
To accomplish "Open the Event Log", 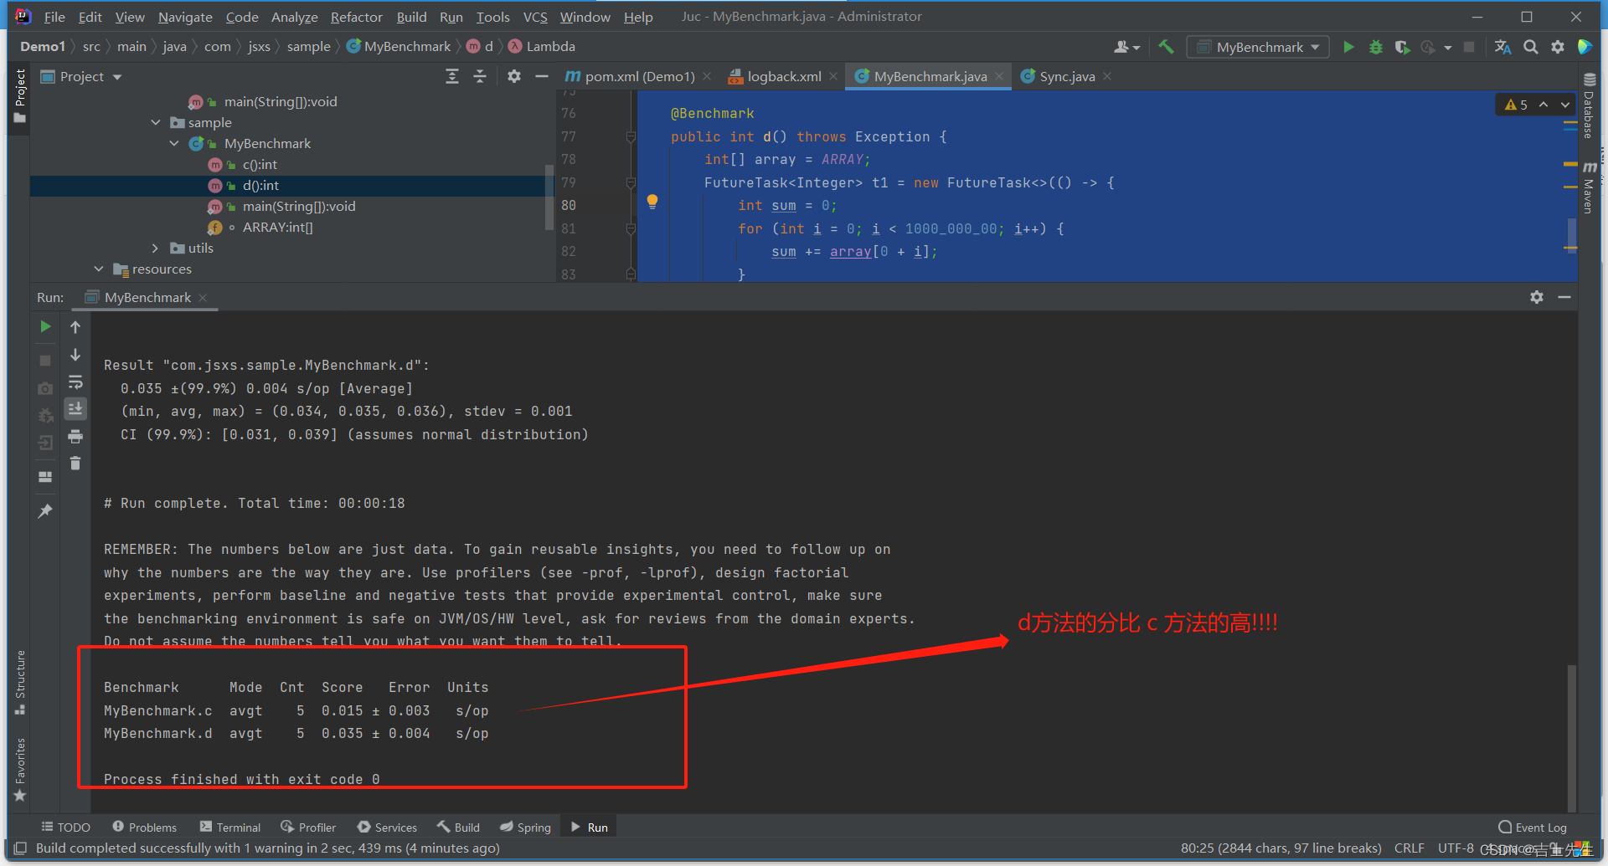I will (x=1533, y=827).
